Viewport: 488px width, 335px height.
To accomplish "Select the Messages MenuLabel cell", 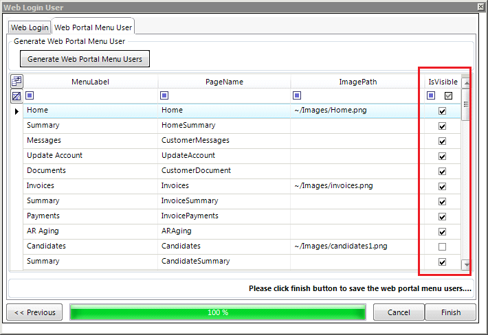I will point(90,141).
